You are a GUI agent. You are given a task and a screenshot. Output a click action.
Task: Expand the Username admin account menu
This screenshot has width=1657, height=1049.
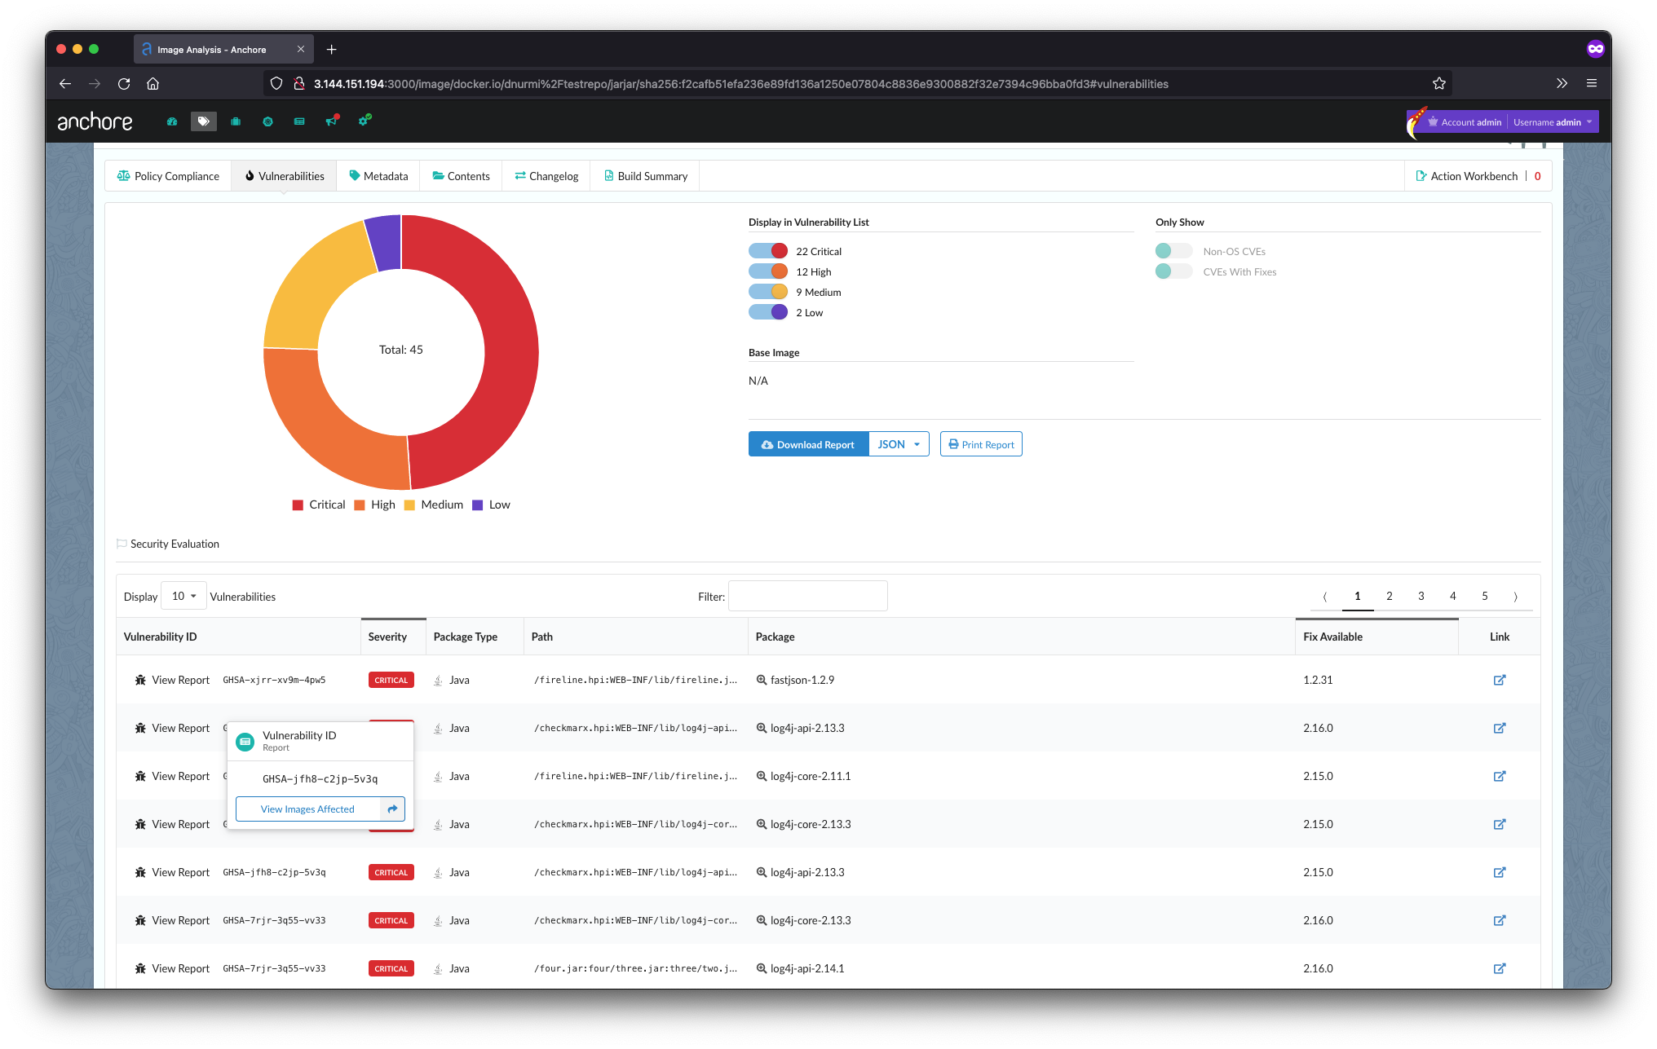[1552, 122]
